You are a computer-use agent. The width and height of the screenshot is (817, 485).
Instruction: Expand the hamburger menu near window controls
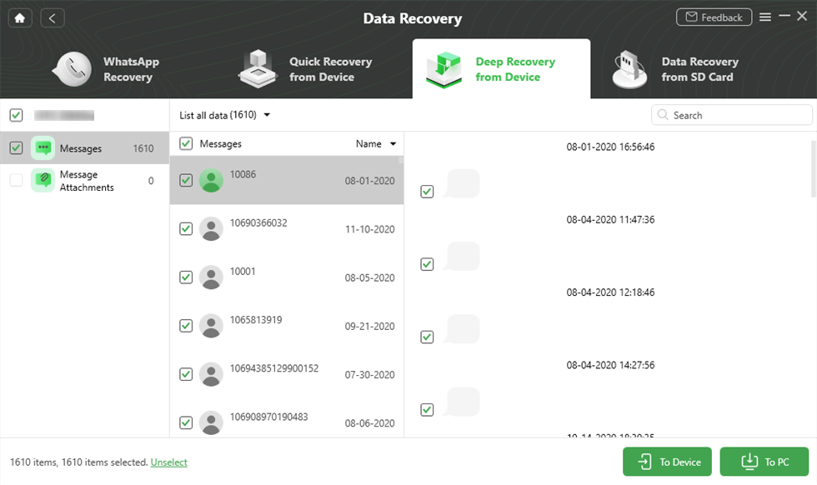click(x=764, y=17)
